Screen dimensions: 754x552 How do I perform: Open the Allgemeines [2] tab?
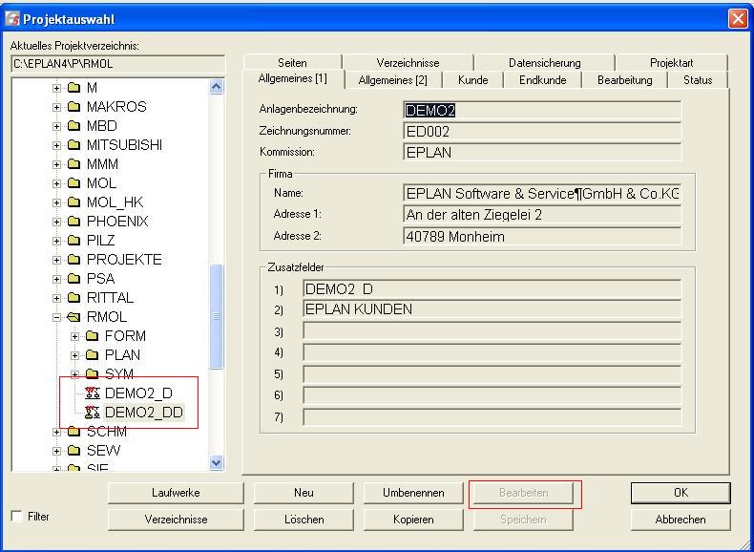click(393, 80)
